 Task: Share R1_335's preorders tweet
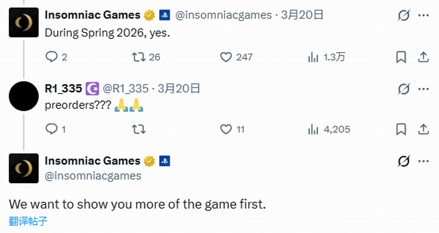[x=423, y=129]
